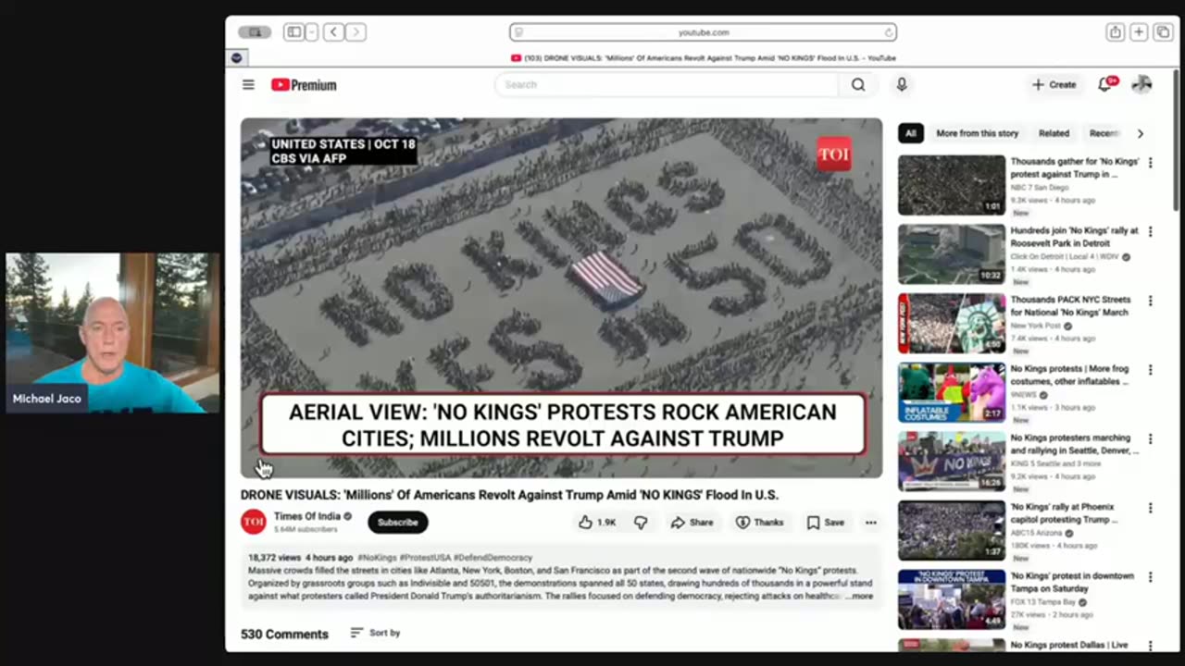Open the comments Sort by menu
Viewport: 1185px width, 666px height.
[375, 633]
